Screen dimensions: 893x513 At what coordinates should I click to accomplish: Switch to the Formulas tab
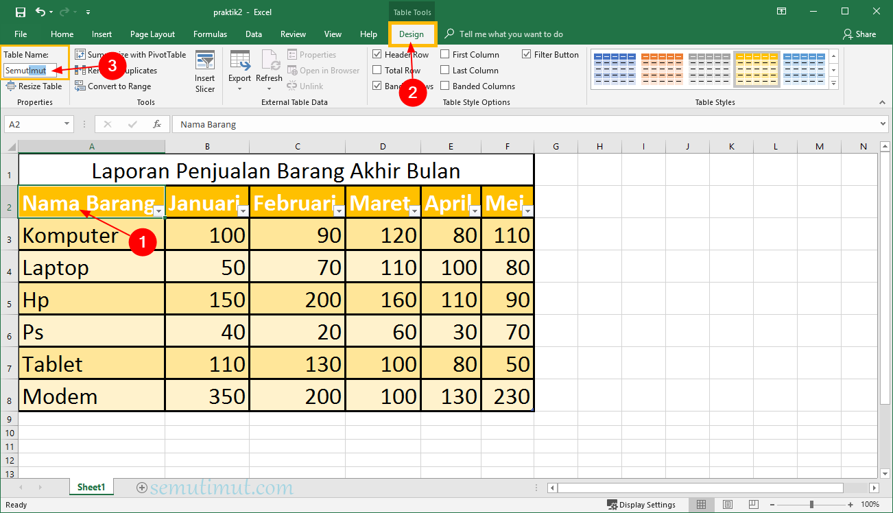click(210, 34)
